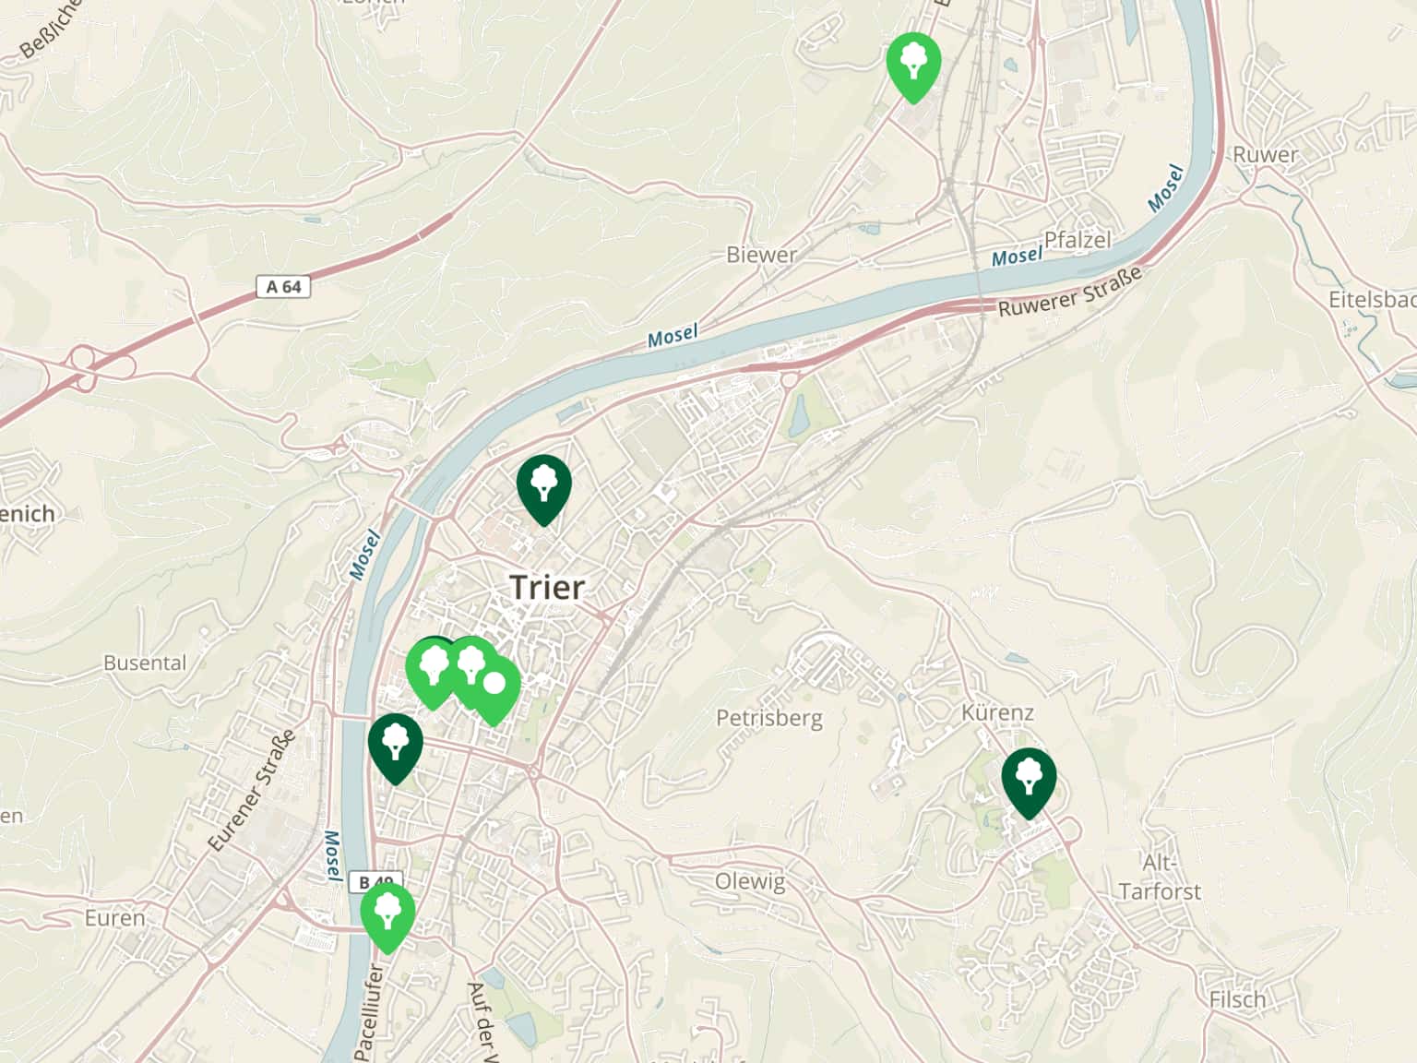The height and width of the screenshot is (1063, 1417).
Task: Select the dark green tree marker beside the Mosel bridge
Action: 395,747
